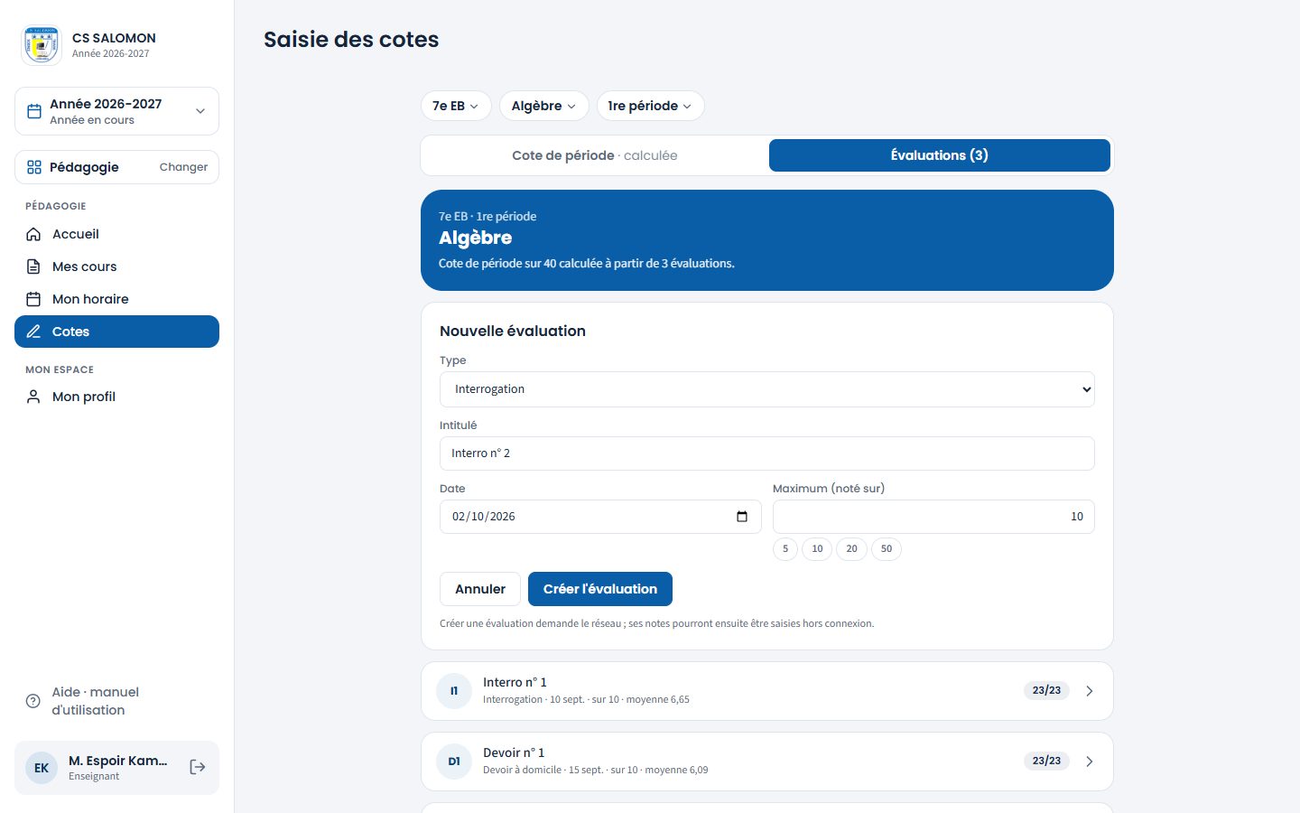This screenshot has width=1300, height=813.
Task: Open Mes cours in the sidebar
Action: pyautogui.click(x=116, y=266)
